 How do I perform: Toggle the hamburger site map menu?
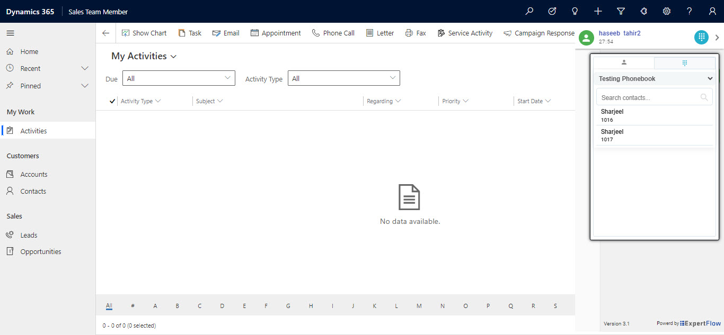click(x=11, y=33)
